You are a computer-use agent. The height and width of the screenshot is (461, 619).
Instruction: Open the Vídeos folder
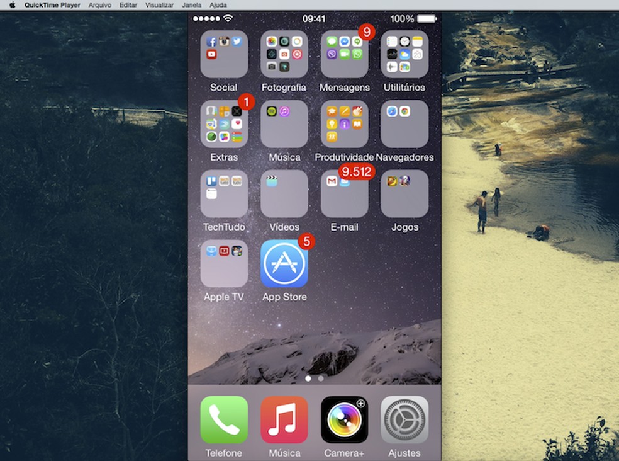284,194
